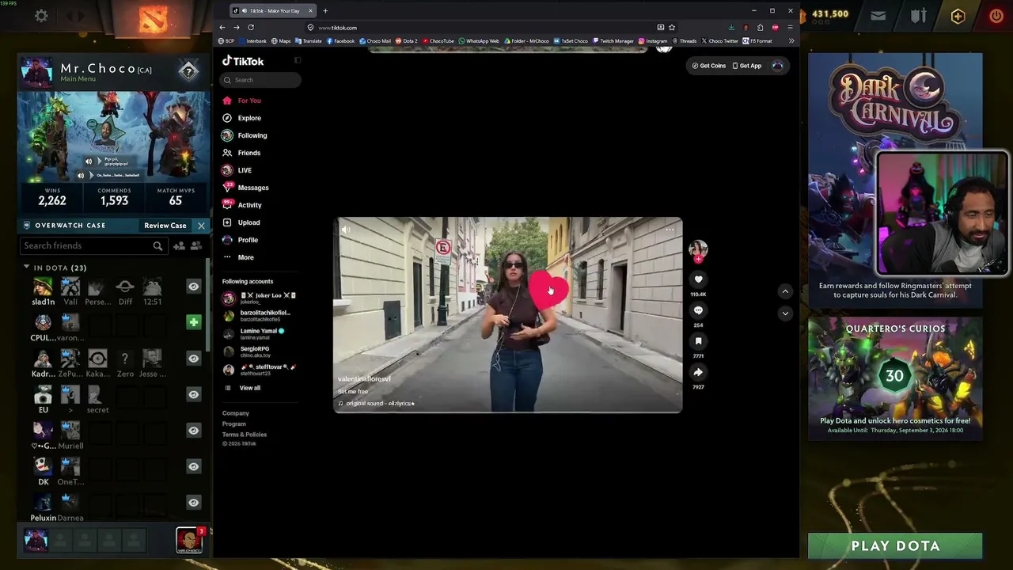Click the eye icon on the Muriell row

tap(193, 431)
